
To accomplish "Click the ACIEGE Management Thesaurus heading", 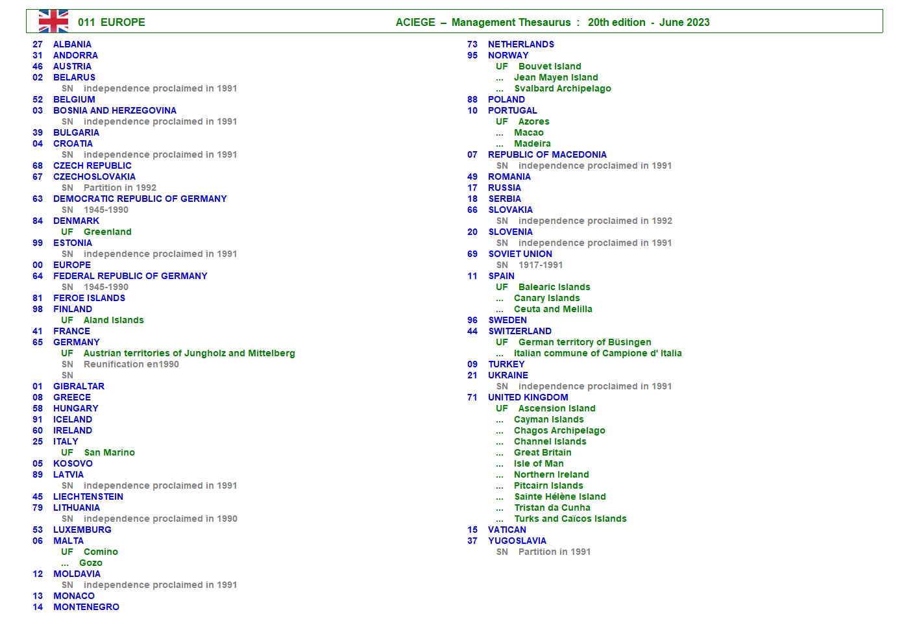I will [552, 22].
